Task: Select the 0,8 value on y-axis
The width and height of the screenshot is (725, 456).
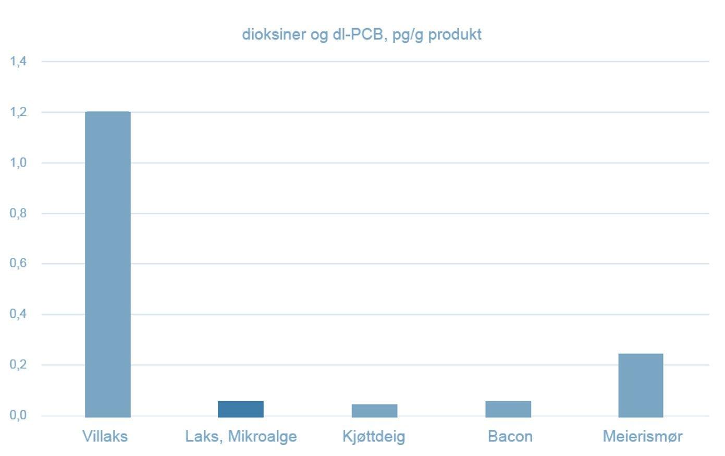Action: tap(18, 213)
